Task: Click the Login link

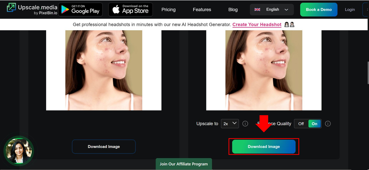Action: tap(350, 9)
